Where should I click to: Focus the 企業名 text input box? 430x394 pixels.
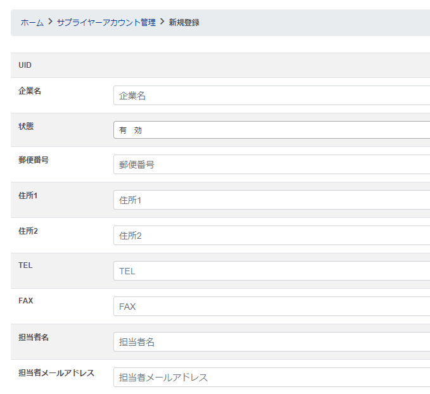coord(272,96)
